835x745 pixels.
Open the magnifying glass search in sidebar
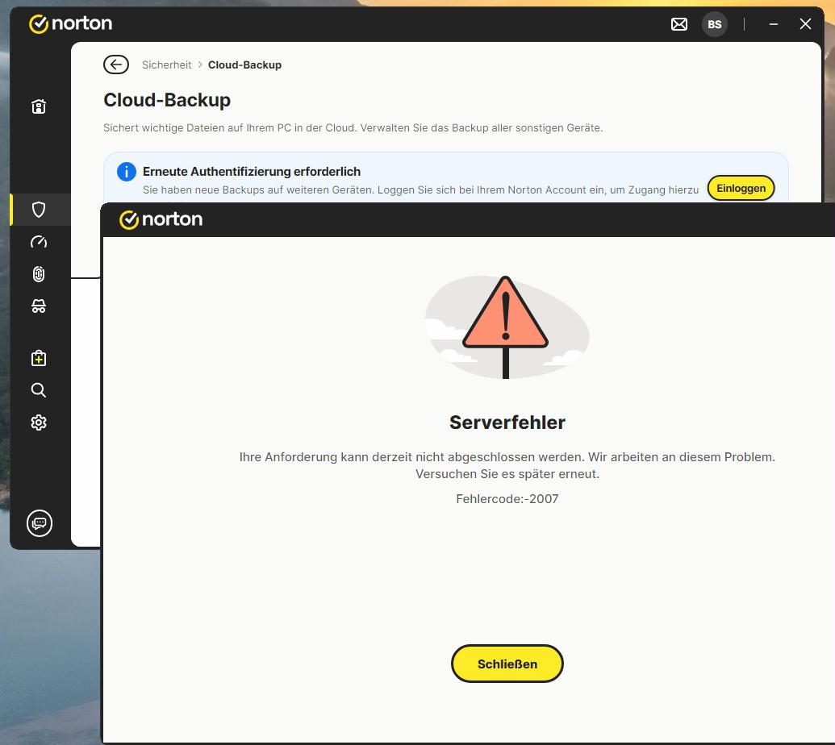(x=39, y=390)
